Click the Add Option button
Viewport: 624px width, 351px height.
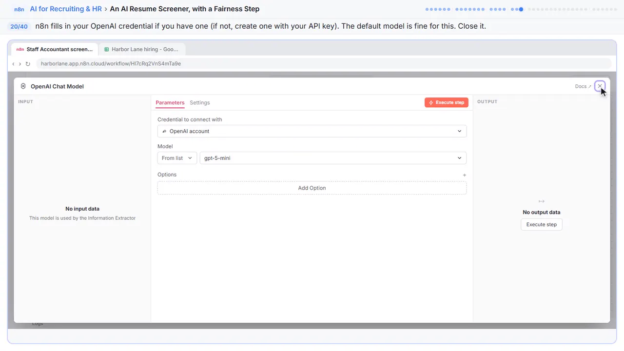pyautogui.click(x=312, y=188)
